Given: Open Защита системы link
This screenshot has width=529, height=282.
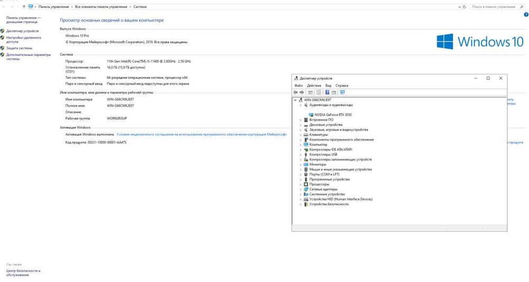Looking at the screenshot, I should click(x=19, y=48).
